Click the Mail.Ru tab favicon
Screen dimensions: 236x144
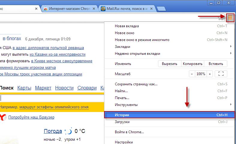tap(103, 9)
